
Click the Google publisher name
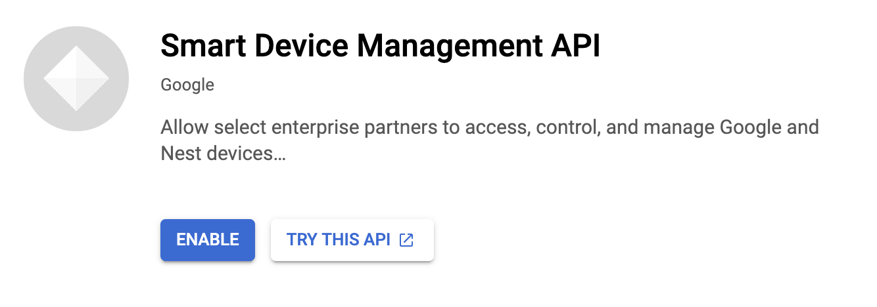(x=187, y=85)
